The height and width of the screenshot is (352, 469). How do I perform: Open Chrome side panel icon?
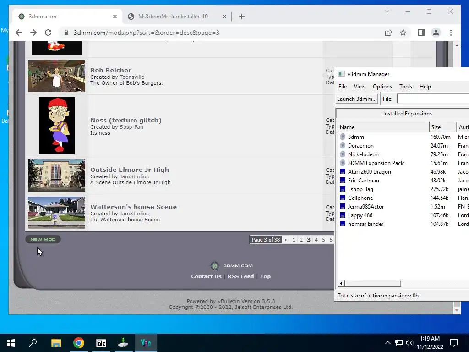point(421,33)
